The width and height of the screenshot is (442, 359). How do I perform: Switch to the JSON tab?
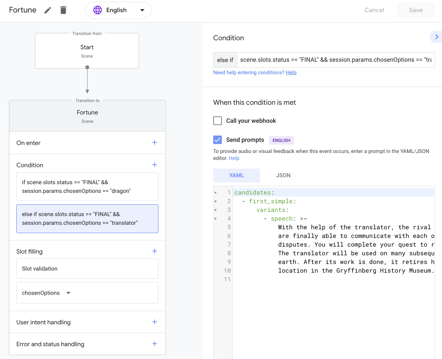click(283, 176)
